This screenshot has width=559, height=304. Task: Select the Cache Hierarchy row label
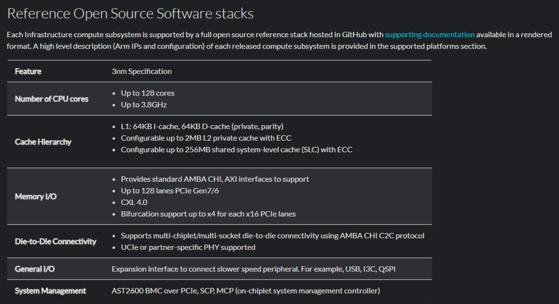tap(43, 142)
